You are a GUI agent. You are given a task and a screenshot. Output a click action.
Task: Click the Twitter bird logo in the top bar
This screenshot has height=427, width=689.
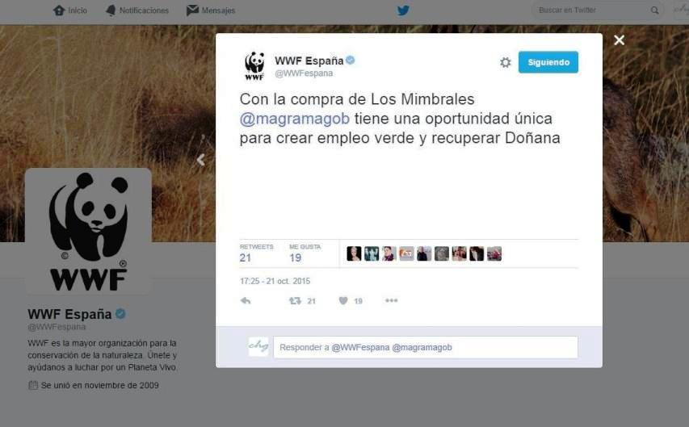click(403, 10)
